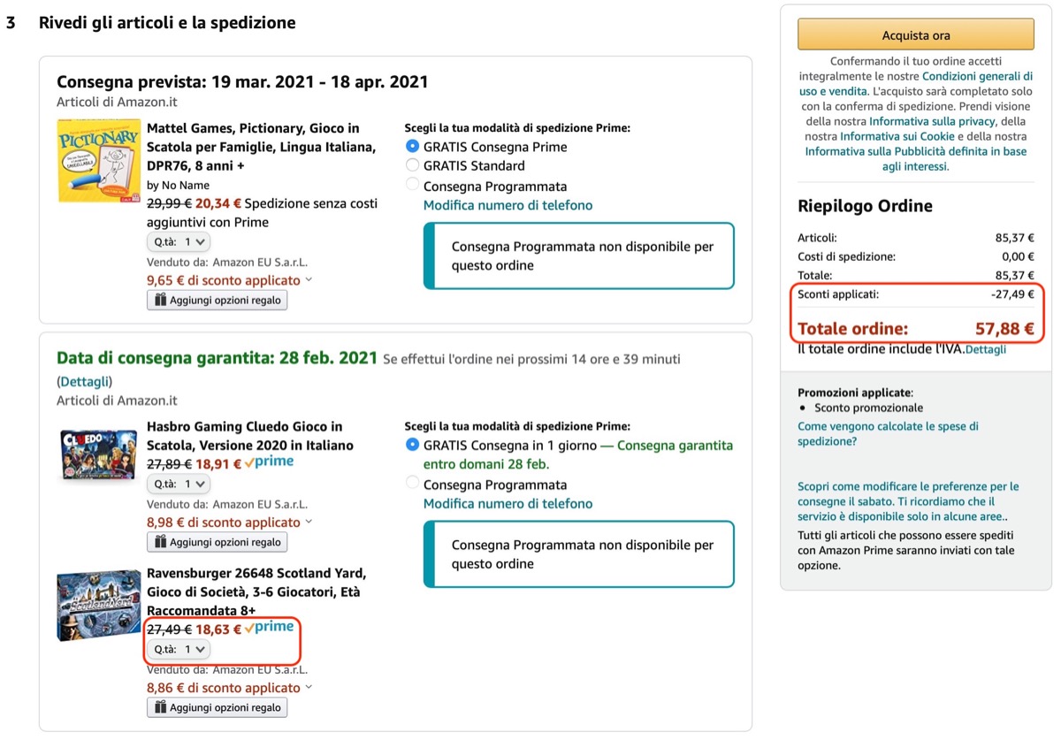Screen dimensions: 1061x740
Task: Click the Cluedo box image
Action: [x=97, y=454]
